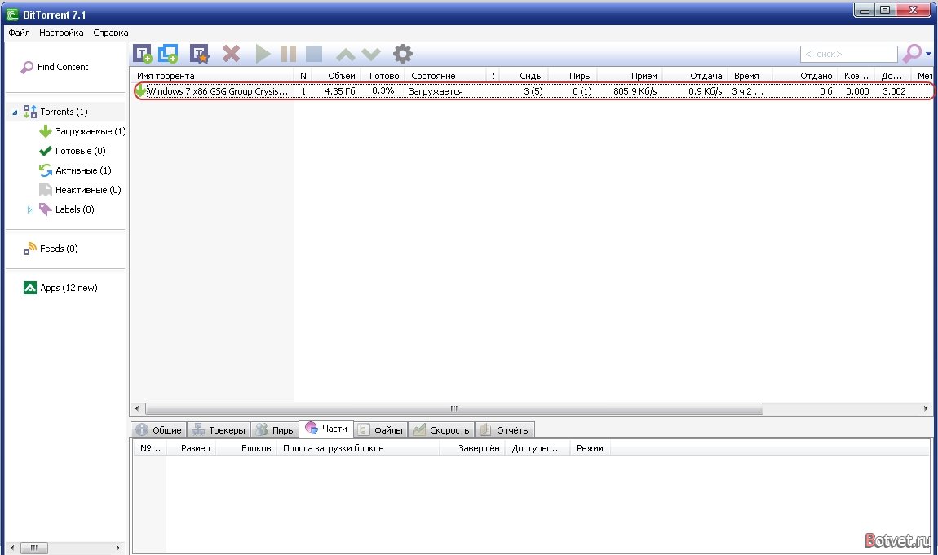Screen dimensions: 938x555
Task: Sort by Время column header
Action: pyautogui.click(x=750, y=76)
